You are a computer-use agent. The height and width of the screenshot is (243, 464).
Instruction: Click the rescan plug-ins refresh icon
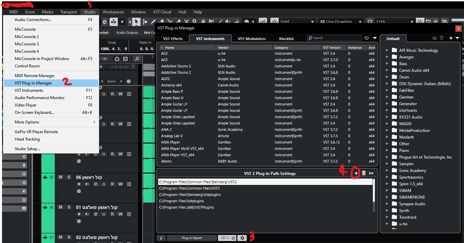click(367, 38)
